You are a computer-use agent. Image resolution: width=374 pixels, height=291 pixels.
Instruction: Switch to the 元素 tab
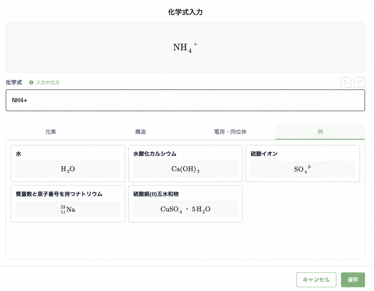tap(51, 132)
